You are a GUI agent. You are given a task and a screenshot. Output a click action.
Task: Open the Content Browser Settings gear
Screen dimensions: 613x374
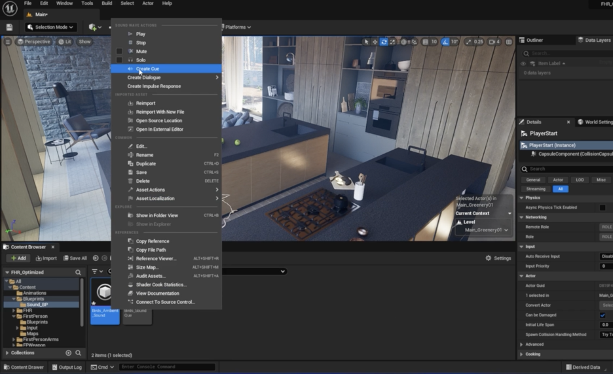point(498,258)
